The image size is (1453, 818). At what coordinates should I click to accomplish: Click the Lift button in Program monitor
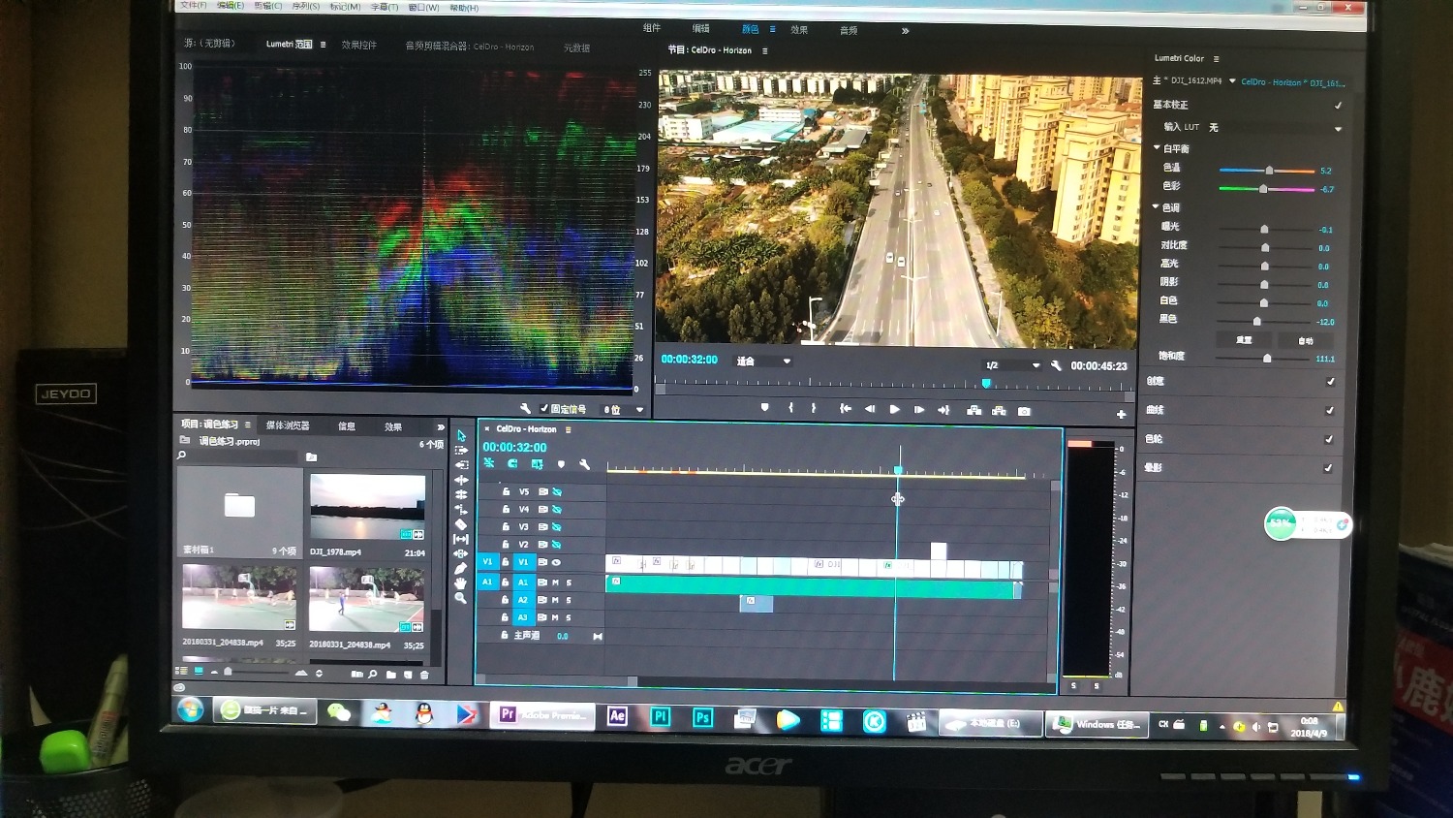pos(974,410)
